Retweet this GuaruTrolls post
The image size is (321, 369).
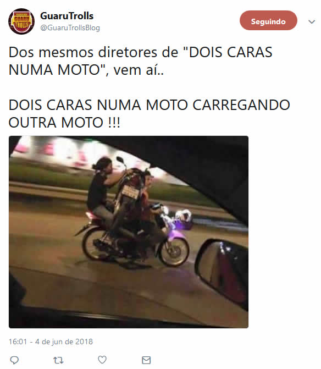coord(58,360)
